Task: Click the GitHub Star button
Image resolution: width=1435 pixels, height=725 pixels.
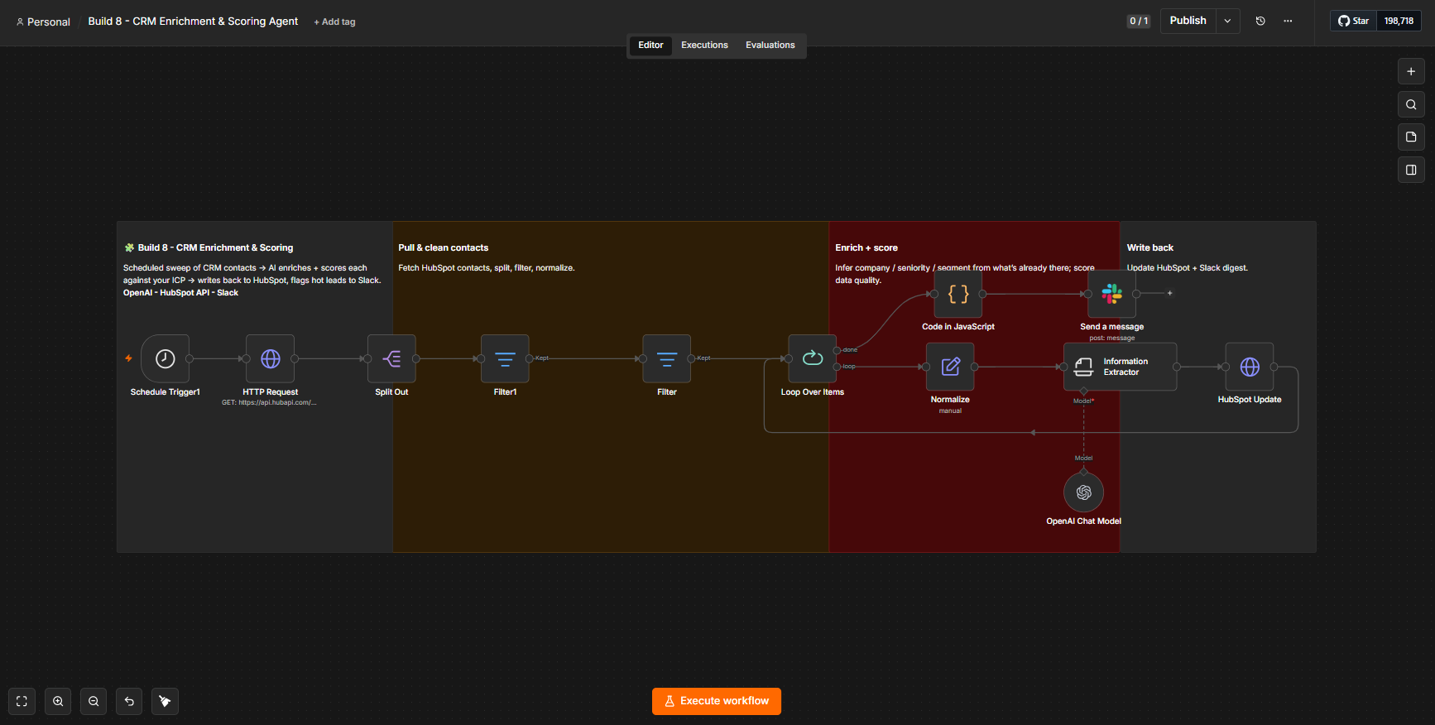Action: click(x=1353, y=21)
